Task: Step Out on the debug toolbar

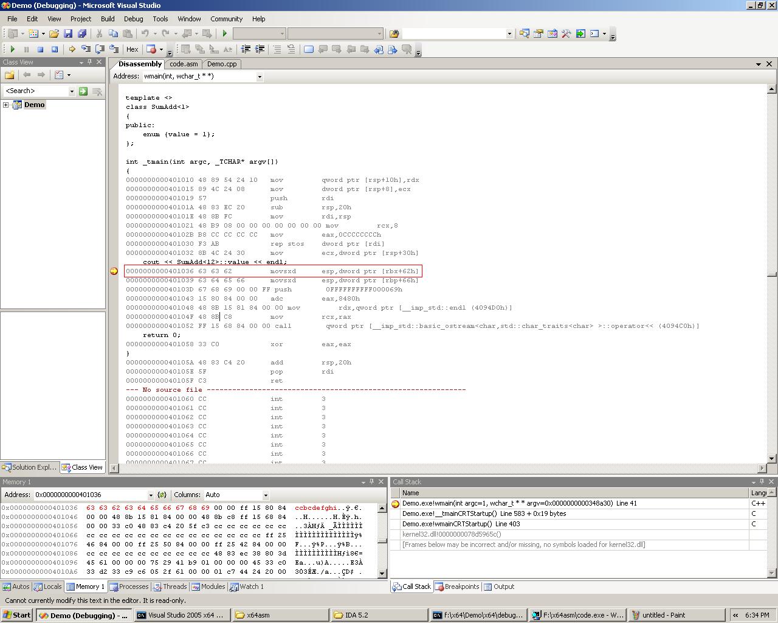Action: pos(114,49)
